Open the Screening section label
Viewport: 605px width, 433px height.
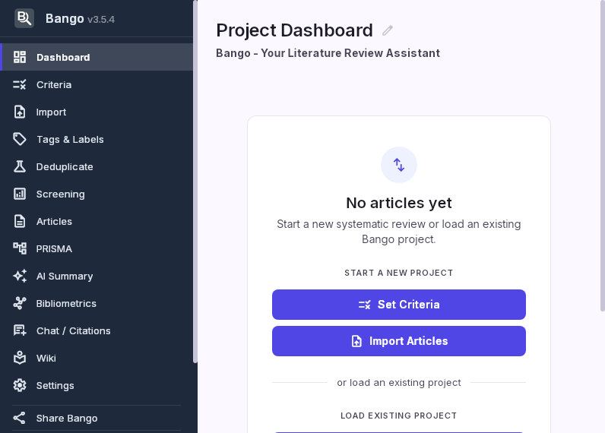pyautogui.click(x=61, y=194)
